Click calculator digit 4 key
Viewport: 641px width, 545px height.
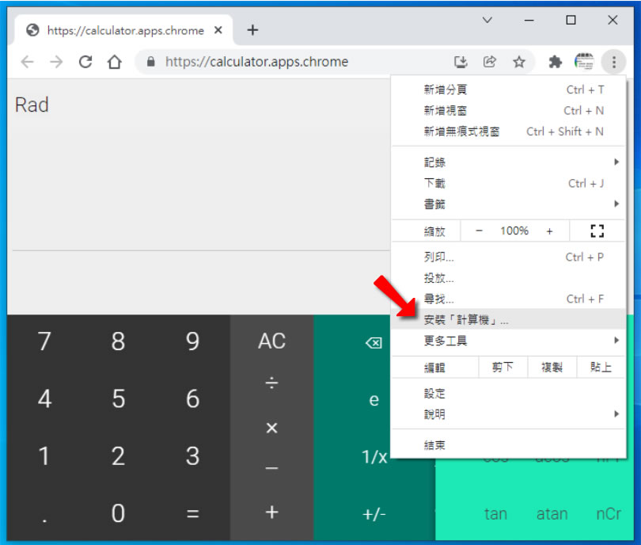click(44, 398)
